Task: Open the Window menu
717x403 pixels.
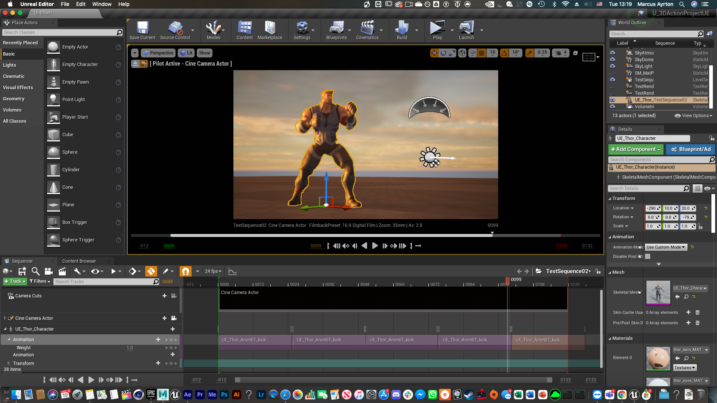Action: pos(102,4)
